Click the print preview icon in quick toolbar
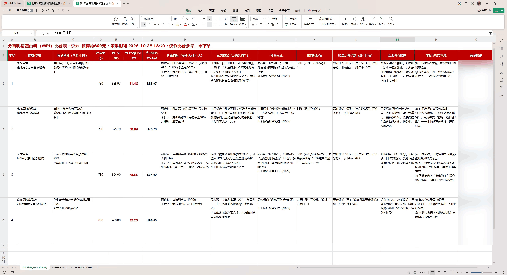 click(x=53, y=11)
